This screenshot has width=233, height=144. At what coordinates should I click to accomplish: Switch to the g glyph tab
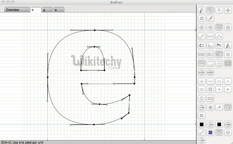(x=47, y=10)
